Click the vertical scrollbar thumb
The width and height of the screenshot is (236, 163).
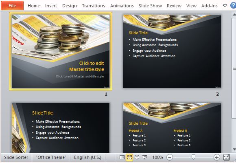(x=234, y=68)
